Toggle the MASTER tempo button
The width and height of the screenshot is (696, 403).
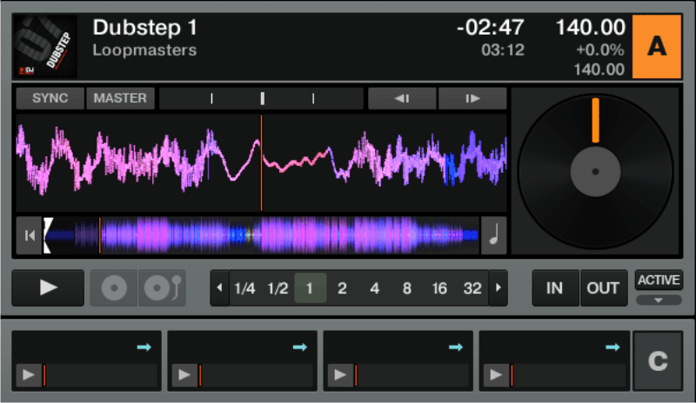(120, 98)
